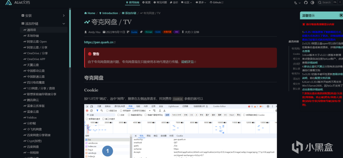
Task: Click the blue Guide category badge
Action: [x=134, y=32]
